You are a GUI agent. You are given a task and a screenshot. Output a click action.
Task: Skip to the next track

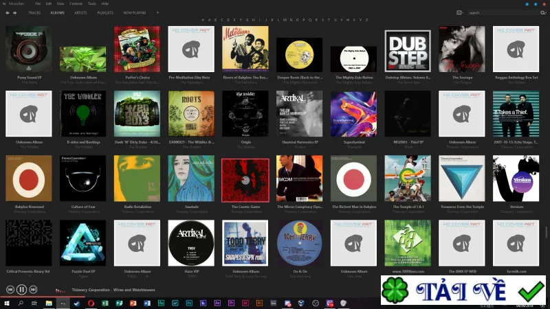click(x=33, y=289)
